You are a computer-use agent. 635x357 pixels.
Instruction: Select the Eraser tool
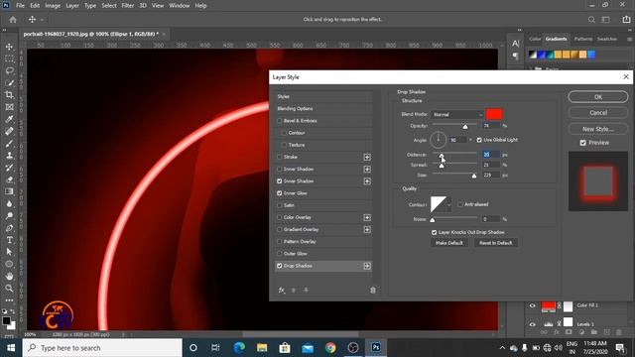point(9,179)
